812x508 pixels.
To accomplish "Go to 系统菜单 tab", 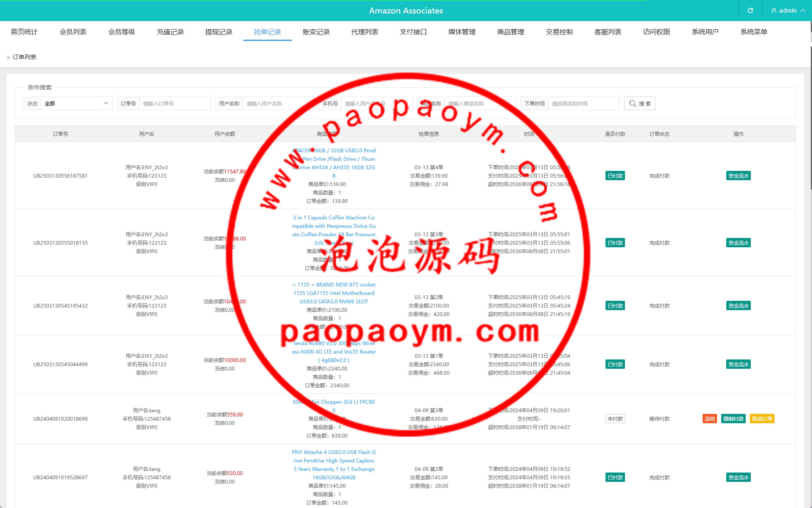I will click(754, 32).
